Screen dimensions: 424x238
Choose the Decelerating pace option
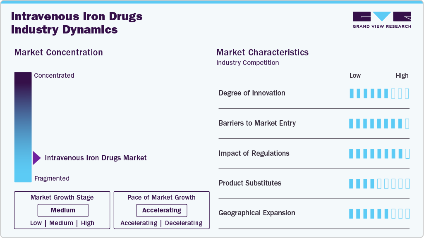click(184, 223)
